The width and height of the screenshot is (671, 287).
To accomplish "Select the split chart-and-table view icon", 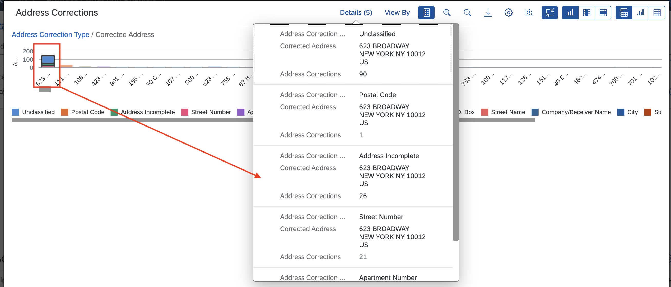I will 586,12.
